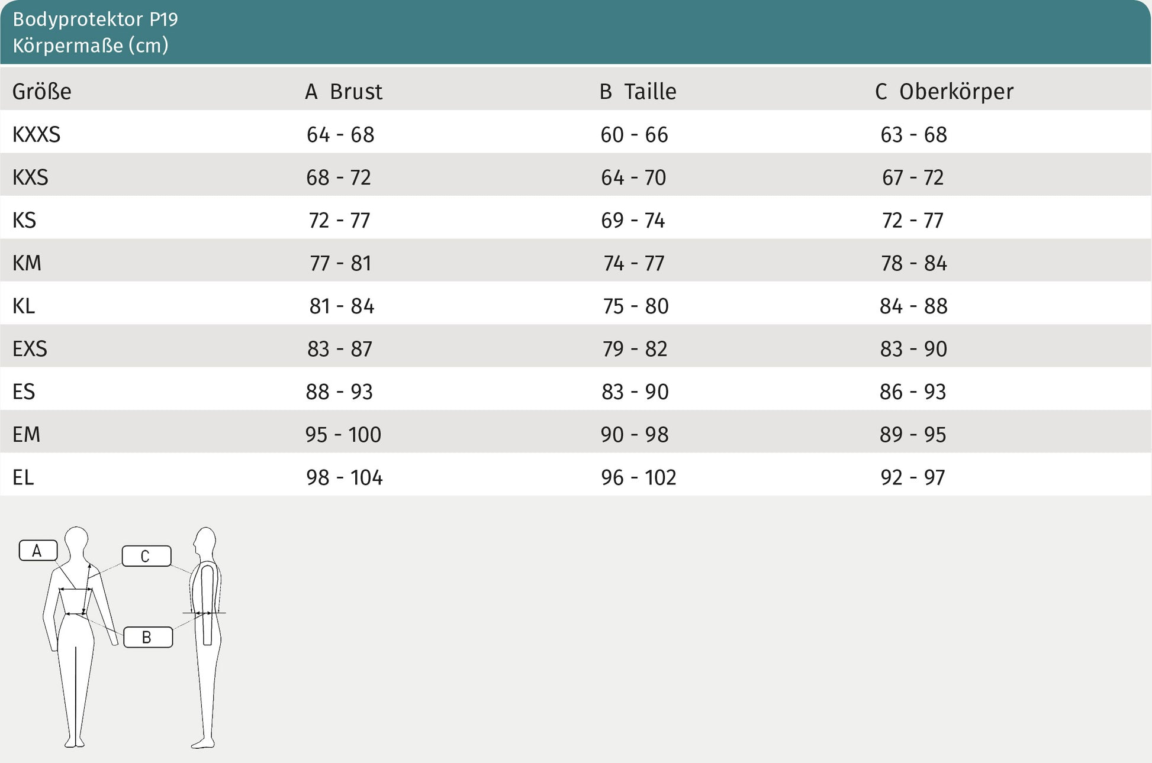Image resolution: width=1152 pixels, height=763 pixels.
Task: Click the A label box in the diagram
Action: (38, 551)
